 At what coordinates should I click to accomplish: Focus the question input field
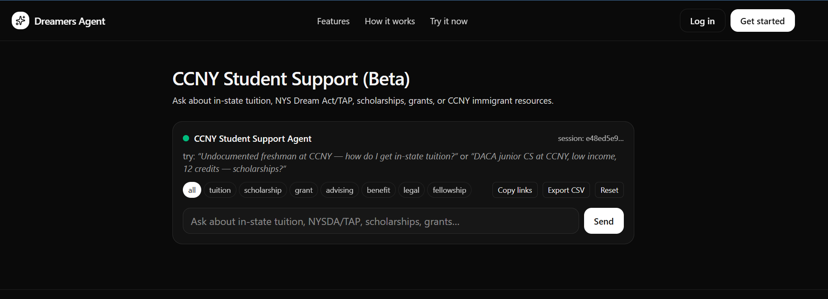pos(381,221)
